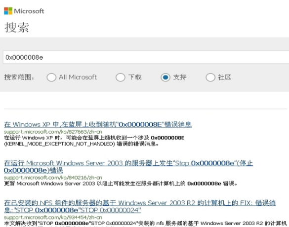
Task: Open the Windows Server 2003 Stop 0x0000008e result
Action: tap(128, 167)
